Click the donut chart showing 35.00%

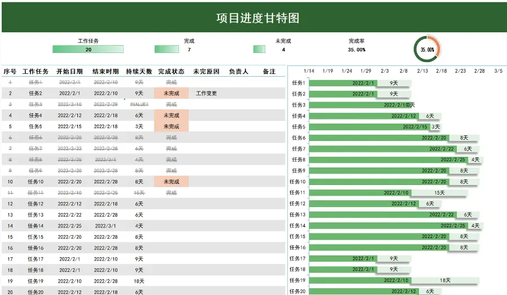point(427,50)
